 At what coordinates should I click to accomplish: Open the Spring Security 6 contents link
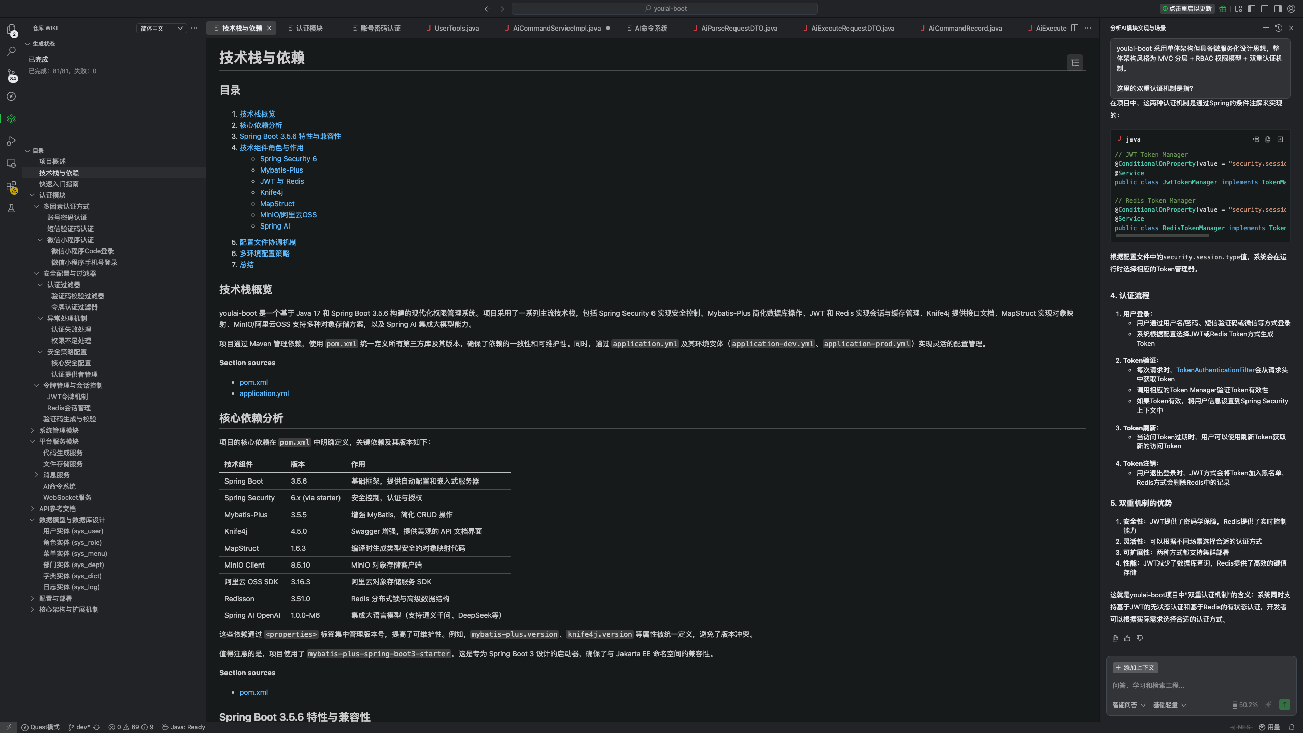coord(288,159)
